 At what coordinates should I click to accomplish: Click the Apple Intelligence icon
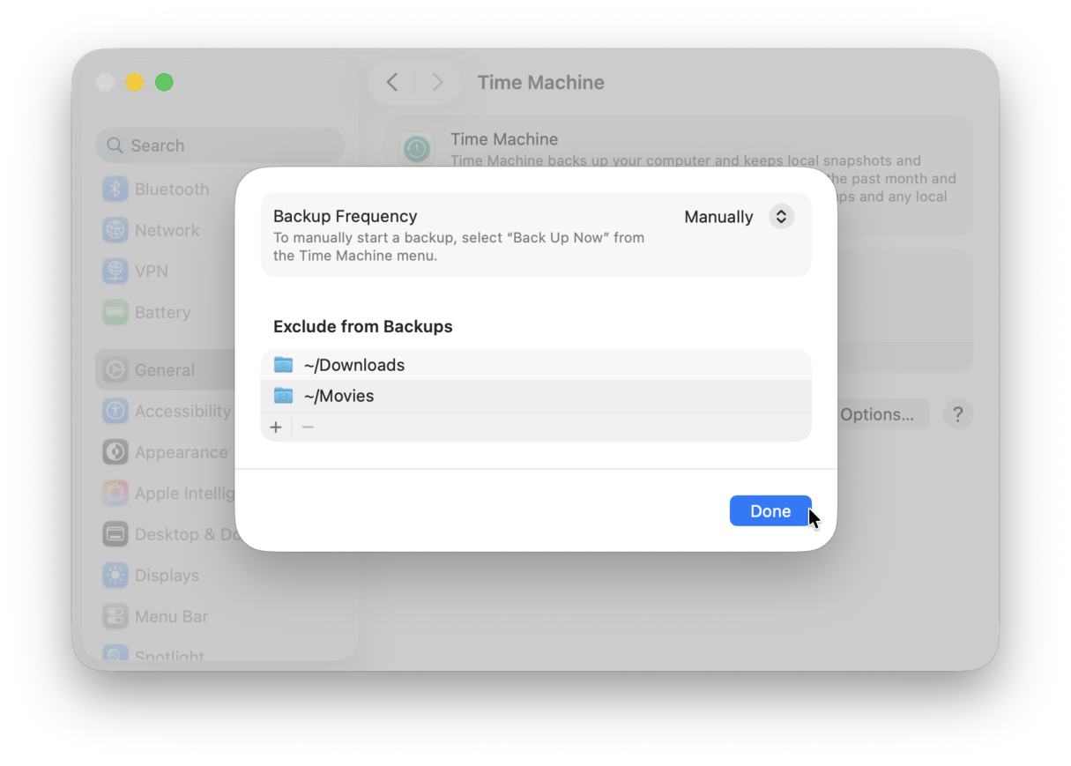point(115,494)
